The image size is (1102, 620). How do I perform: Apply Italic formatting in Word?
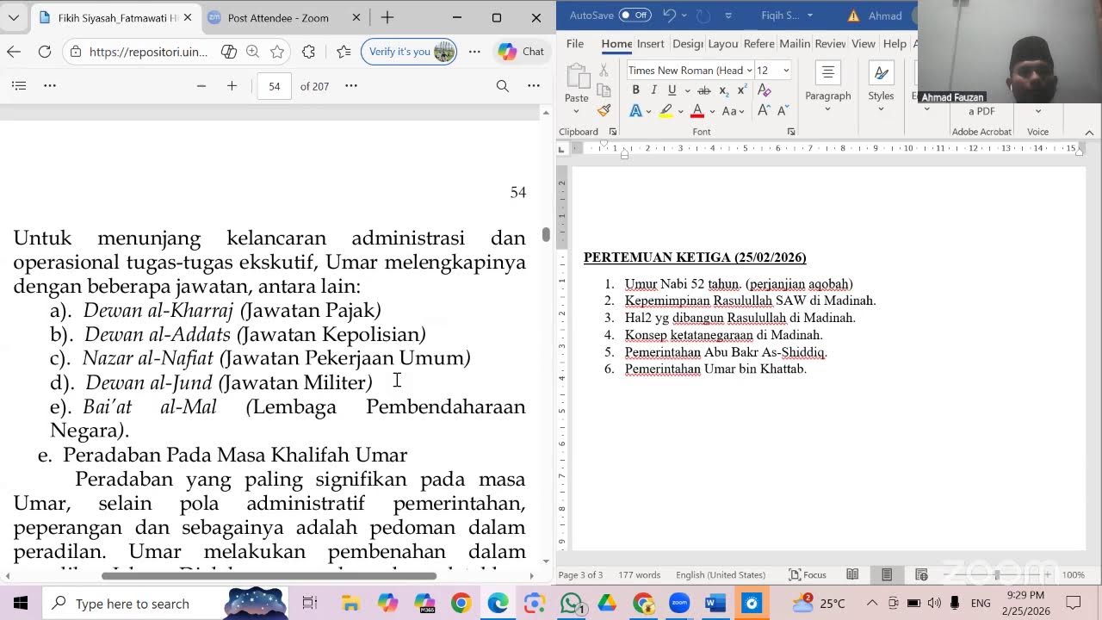[653, 90]
